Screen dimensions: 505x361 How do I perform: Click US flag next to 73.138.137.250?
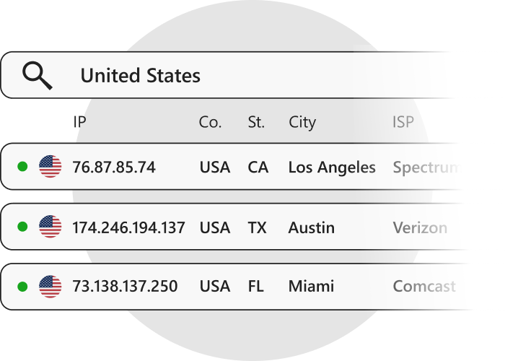point(50,287)
